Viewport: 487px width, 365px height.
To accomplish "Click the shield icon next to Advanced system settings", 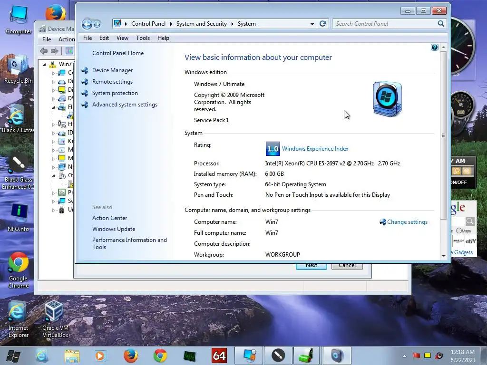I will (x=85, y=105).
